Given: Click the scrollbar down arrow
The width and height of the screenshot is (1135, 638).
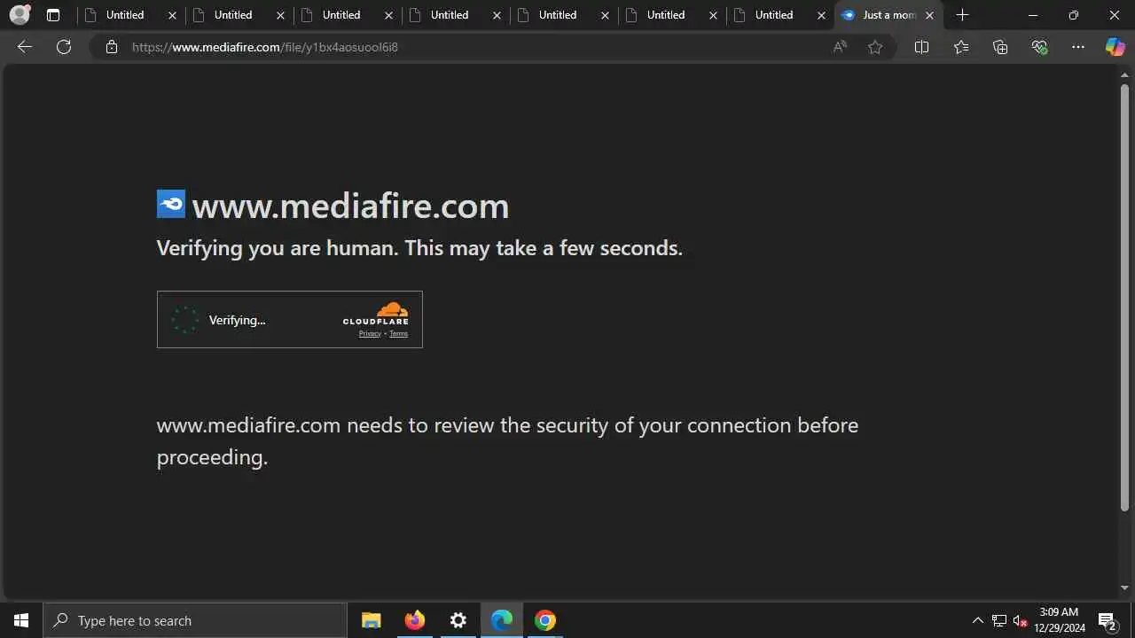Looking at the screenshot, I should tap(1124, 587).
